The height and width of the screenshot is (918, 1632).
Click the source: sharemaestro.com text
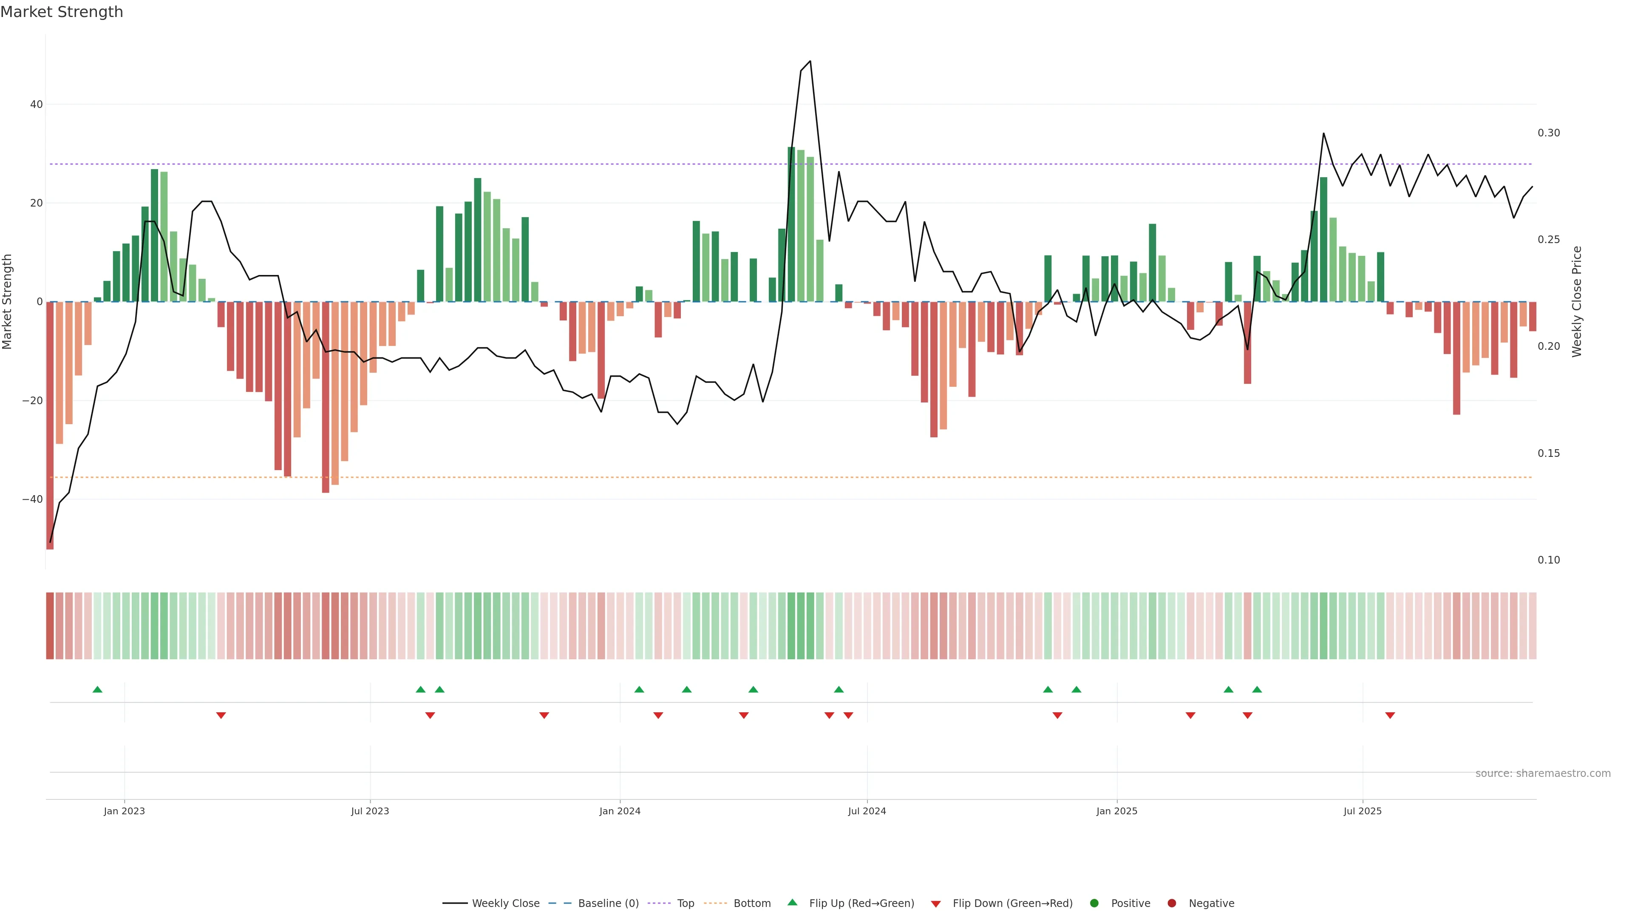1543,773
